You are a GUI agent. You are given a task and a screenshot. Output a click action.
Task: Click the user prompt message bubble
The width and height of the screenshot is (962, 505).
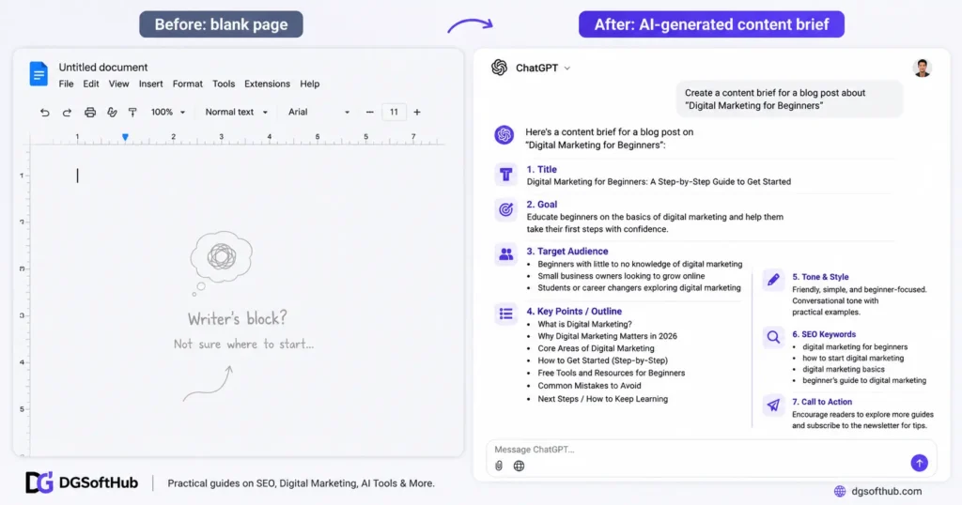click(x=789, y=99)
